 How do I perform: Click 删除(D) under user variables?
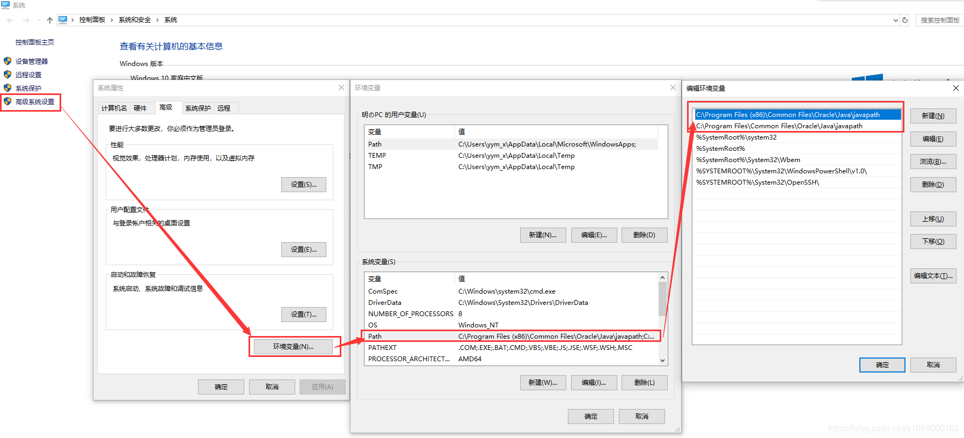point(644,235)
